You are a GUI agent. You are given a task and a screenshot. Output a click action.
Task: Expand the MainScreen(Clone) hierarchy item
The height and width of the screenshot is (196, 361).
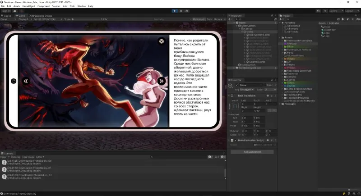244,35
